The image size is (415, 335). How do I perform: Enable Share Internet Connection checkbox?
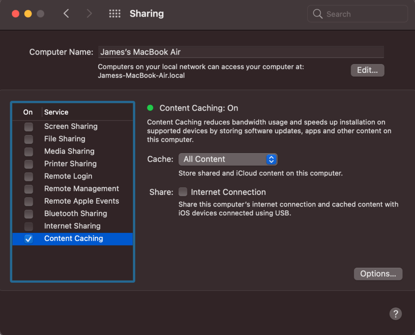[183, 192]
